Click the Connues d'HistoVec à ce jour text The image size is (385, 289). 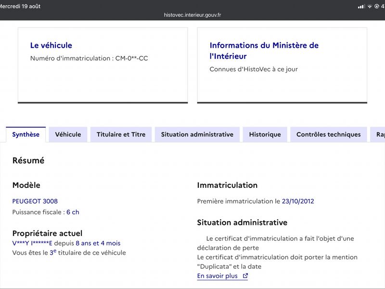(254, 69)
